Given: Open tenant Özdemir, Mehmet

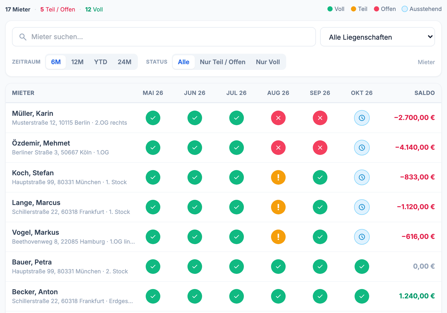Looking at the screenshot, I should (x=41, y=143).
